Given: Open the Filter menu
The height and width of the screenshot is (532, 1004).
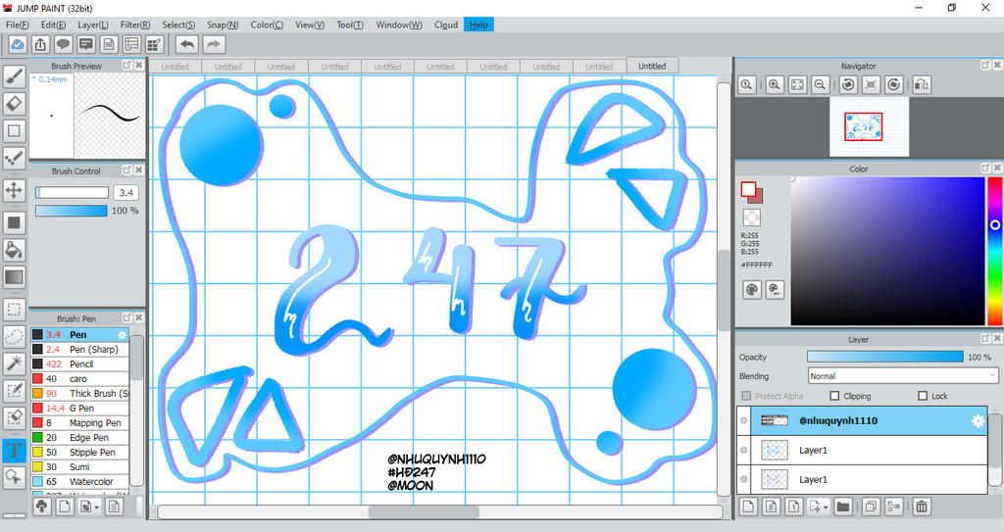Looking at the screenshot, I should point(135,24).
